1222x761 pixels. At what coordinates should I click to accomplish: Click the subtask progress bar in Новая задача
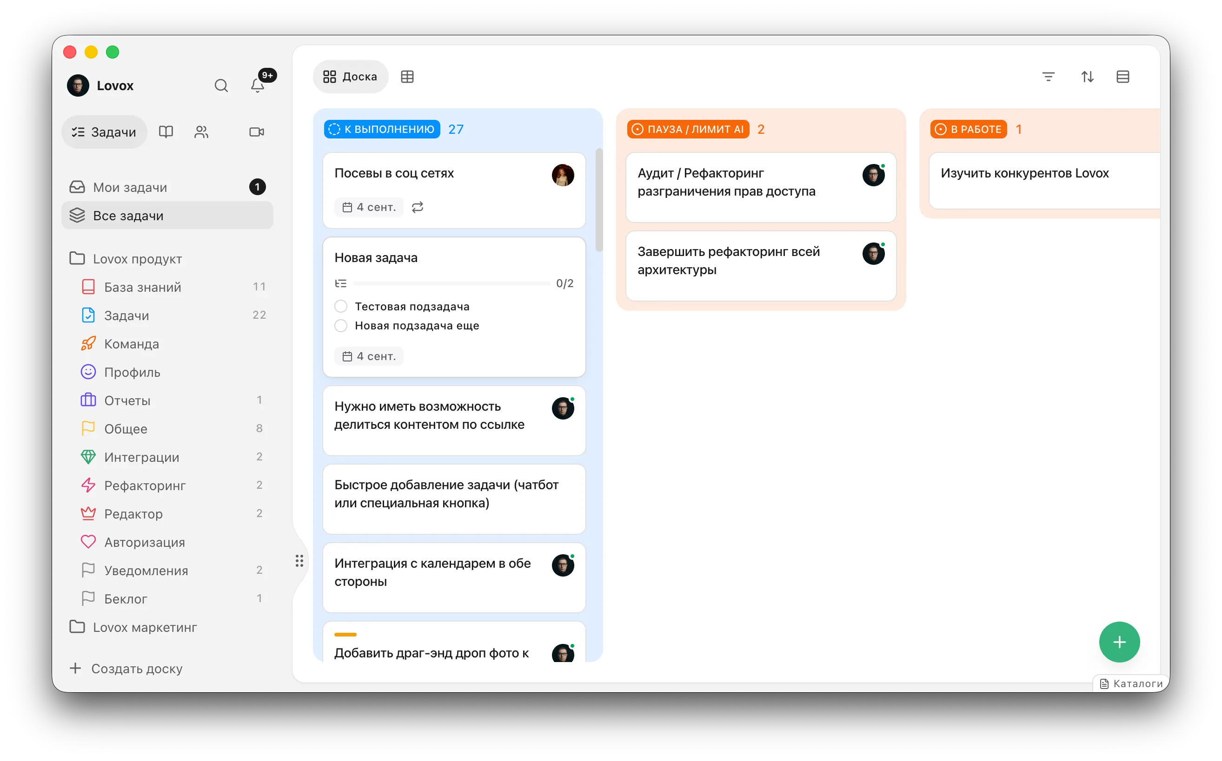(452, 284)
